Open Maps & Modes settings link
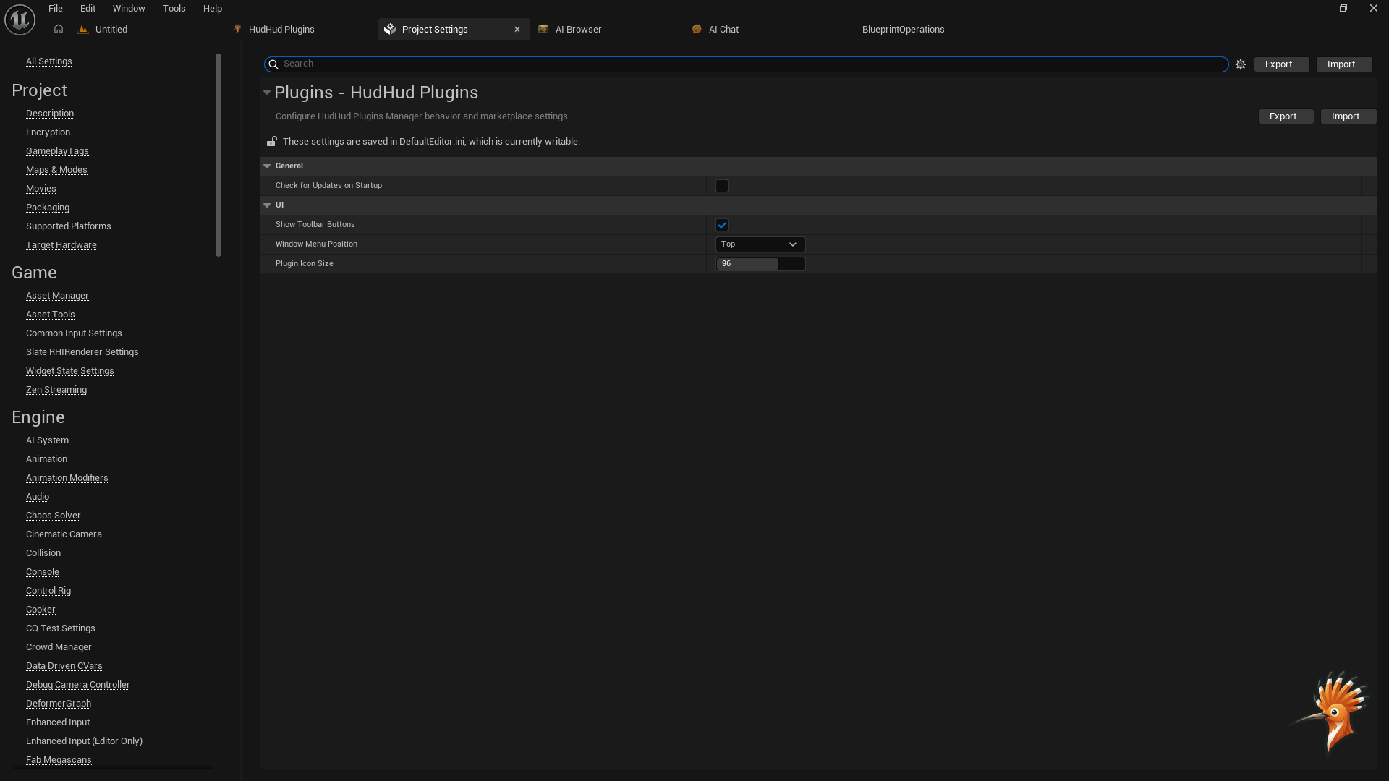The width and height of the screenshot is (1389, 781). pos(56,170)
